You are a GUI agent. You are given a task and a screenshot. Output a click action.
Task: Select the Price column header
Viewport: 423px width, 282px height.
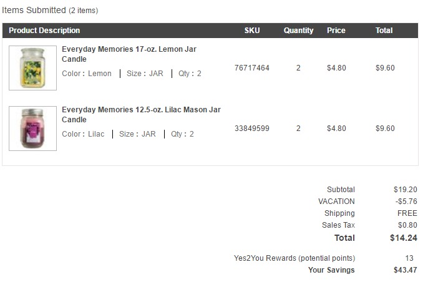click(x=336, y=30)
